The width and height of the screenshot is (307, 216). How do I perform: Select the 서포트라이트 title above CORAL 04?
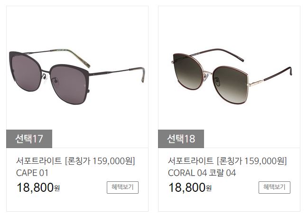pyautogui.click(x=191, y=161)
